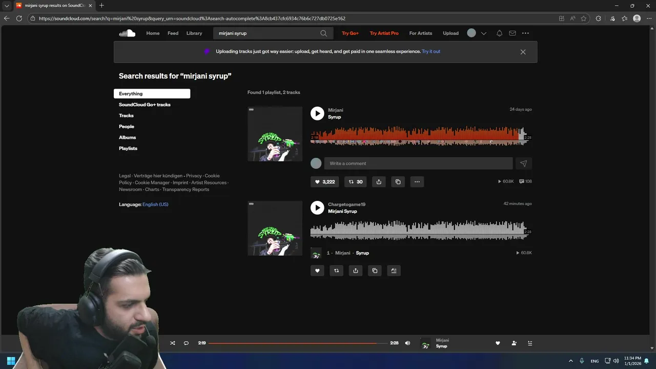Open the messages envelope icon
The width and height of the screenshot is (656, 369).
tap(512, 33)
